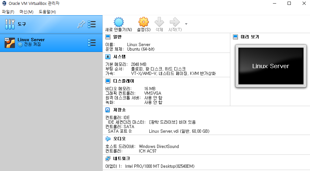
Task: Select the Linux Server entry in VM list
Action: point(51,43)
